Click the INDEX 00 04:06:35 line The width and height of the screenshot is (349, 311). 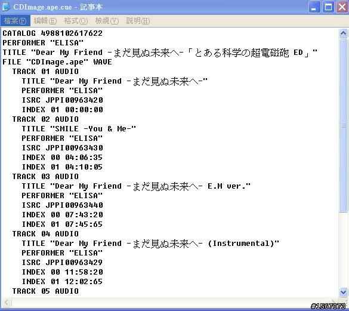point(62,158)
